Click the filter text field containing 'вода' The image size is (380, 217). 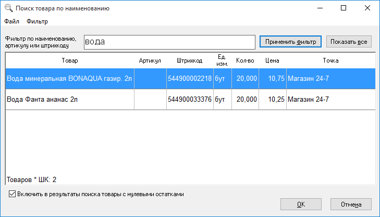tap(168, 42)
